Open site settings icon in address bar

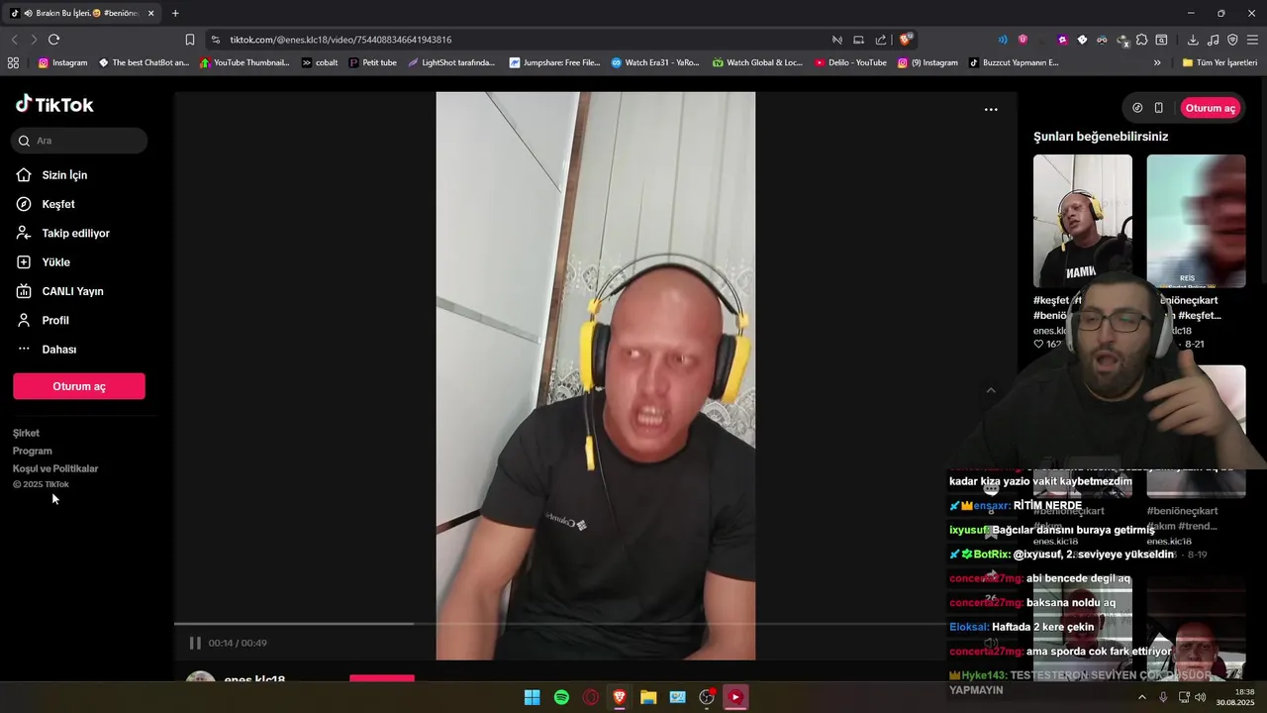216,40
